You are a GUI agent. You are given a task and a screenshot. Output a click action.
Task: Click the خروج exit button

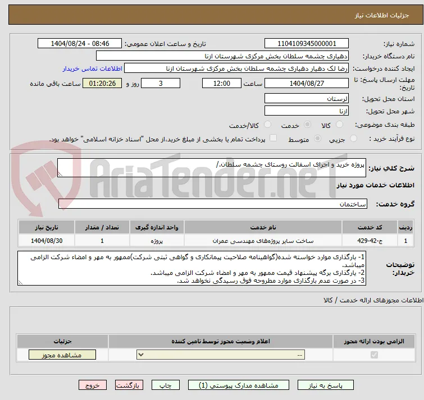pos(93,385)
